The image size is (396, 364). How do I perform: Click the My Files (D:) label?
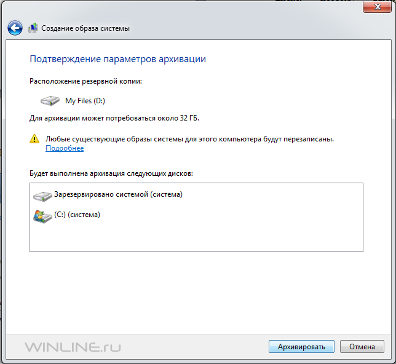tap(85, 101)
